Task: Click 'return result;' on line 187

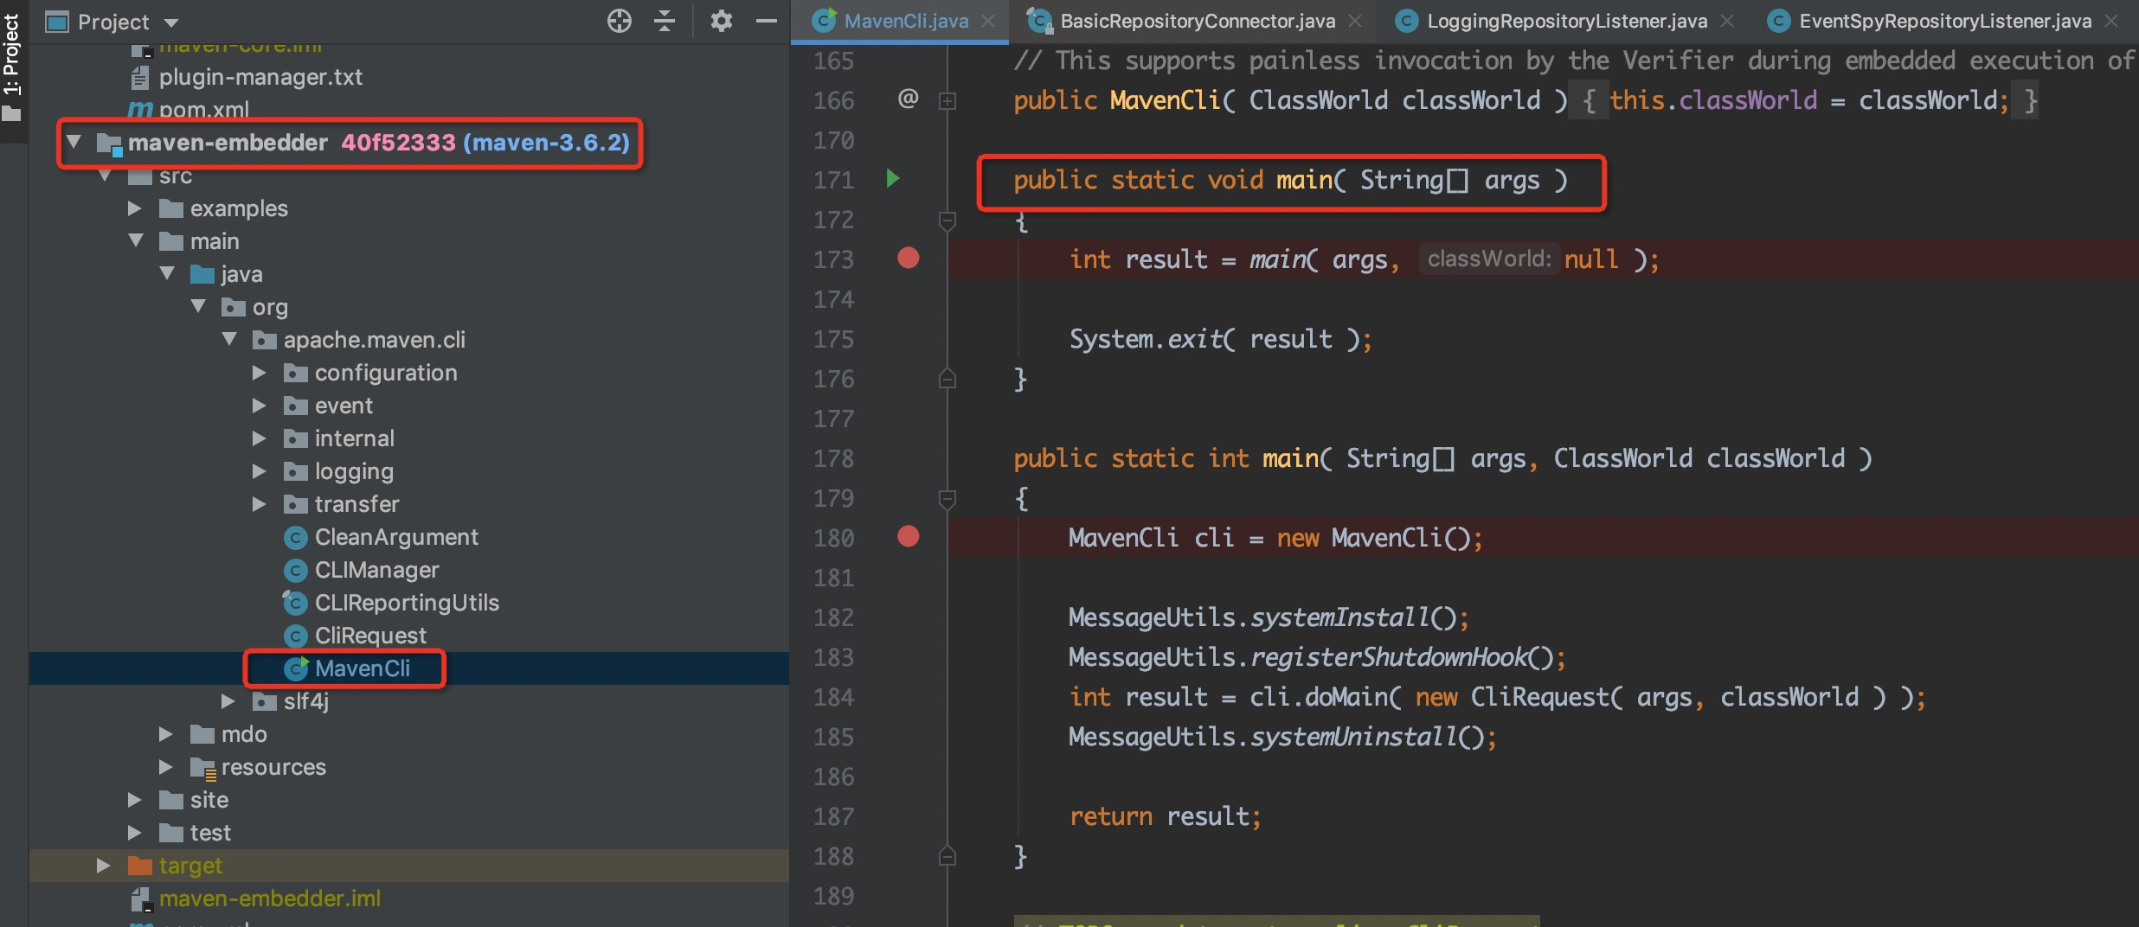Action: pos(1166,816)
